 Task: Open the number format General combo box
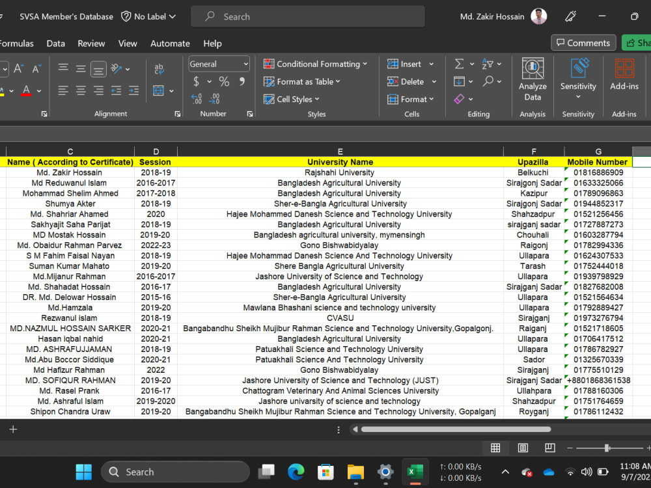click(219, 64)
